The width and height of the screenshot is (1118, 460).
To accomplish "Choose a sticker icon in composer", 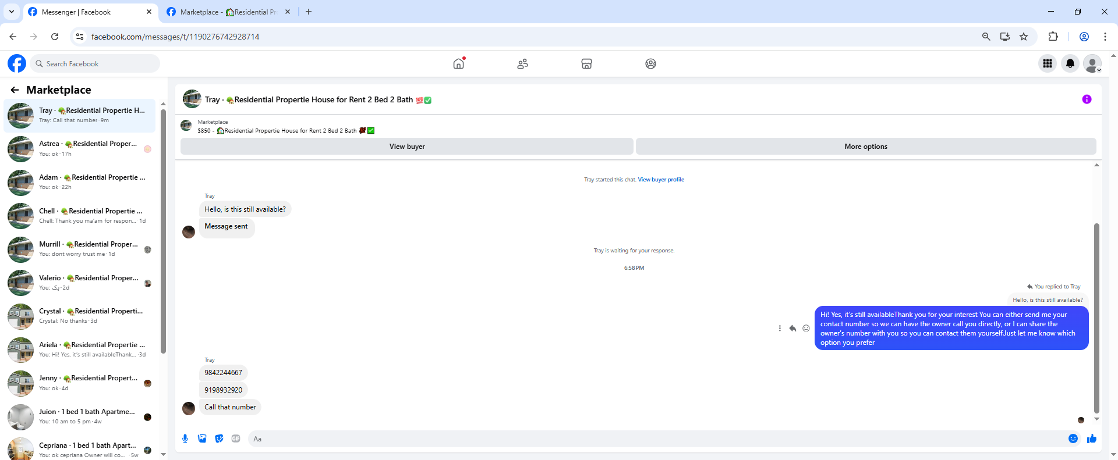I will click(219, 438).
